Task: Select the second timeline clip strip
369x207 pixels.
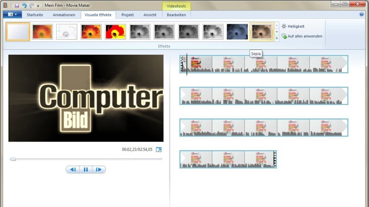Action: click(x=264, y=96)
